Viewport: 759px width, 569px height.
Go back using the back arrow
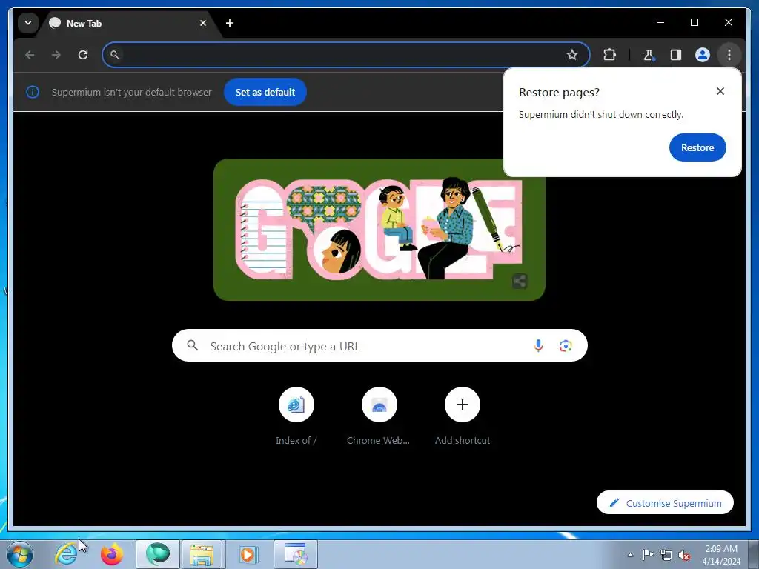pyautogui.click(x=30, y=55)
